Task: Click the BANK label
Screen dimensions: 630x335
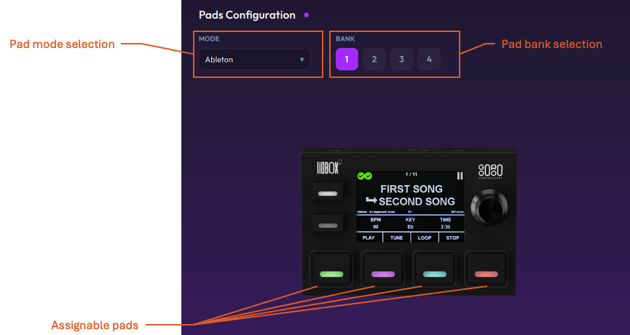Action: point(345,39)
